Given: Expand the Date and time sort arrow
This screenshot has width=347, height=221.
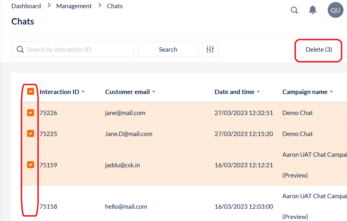Looking at the screenshot, I should click(258, 92).
